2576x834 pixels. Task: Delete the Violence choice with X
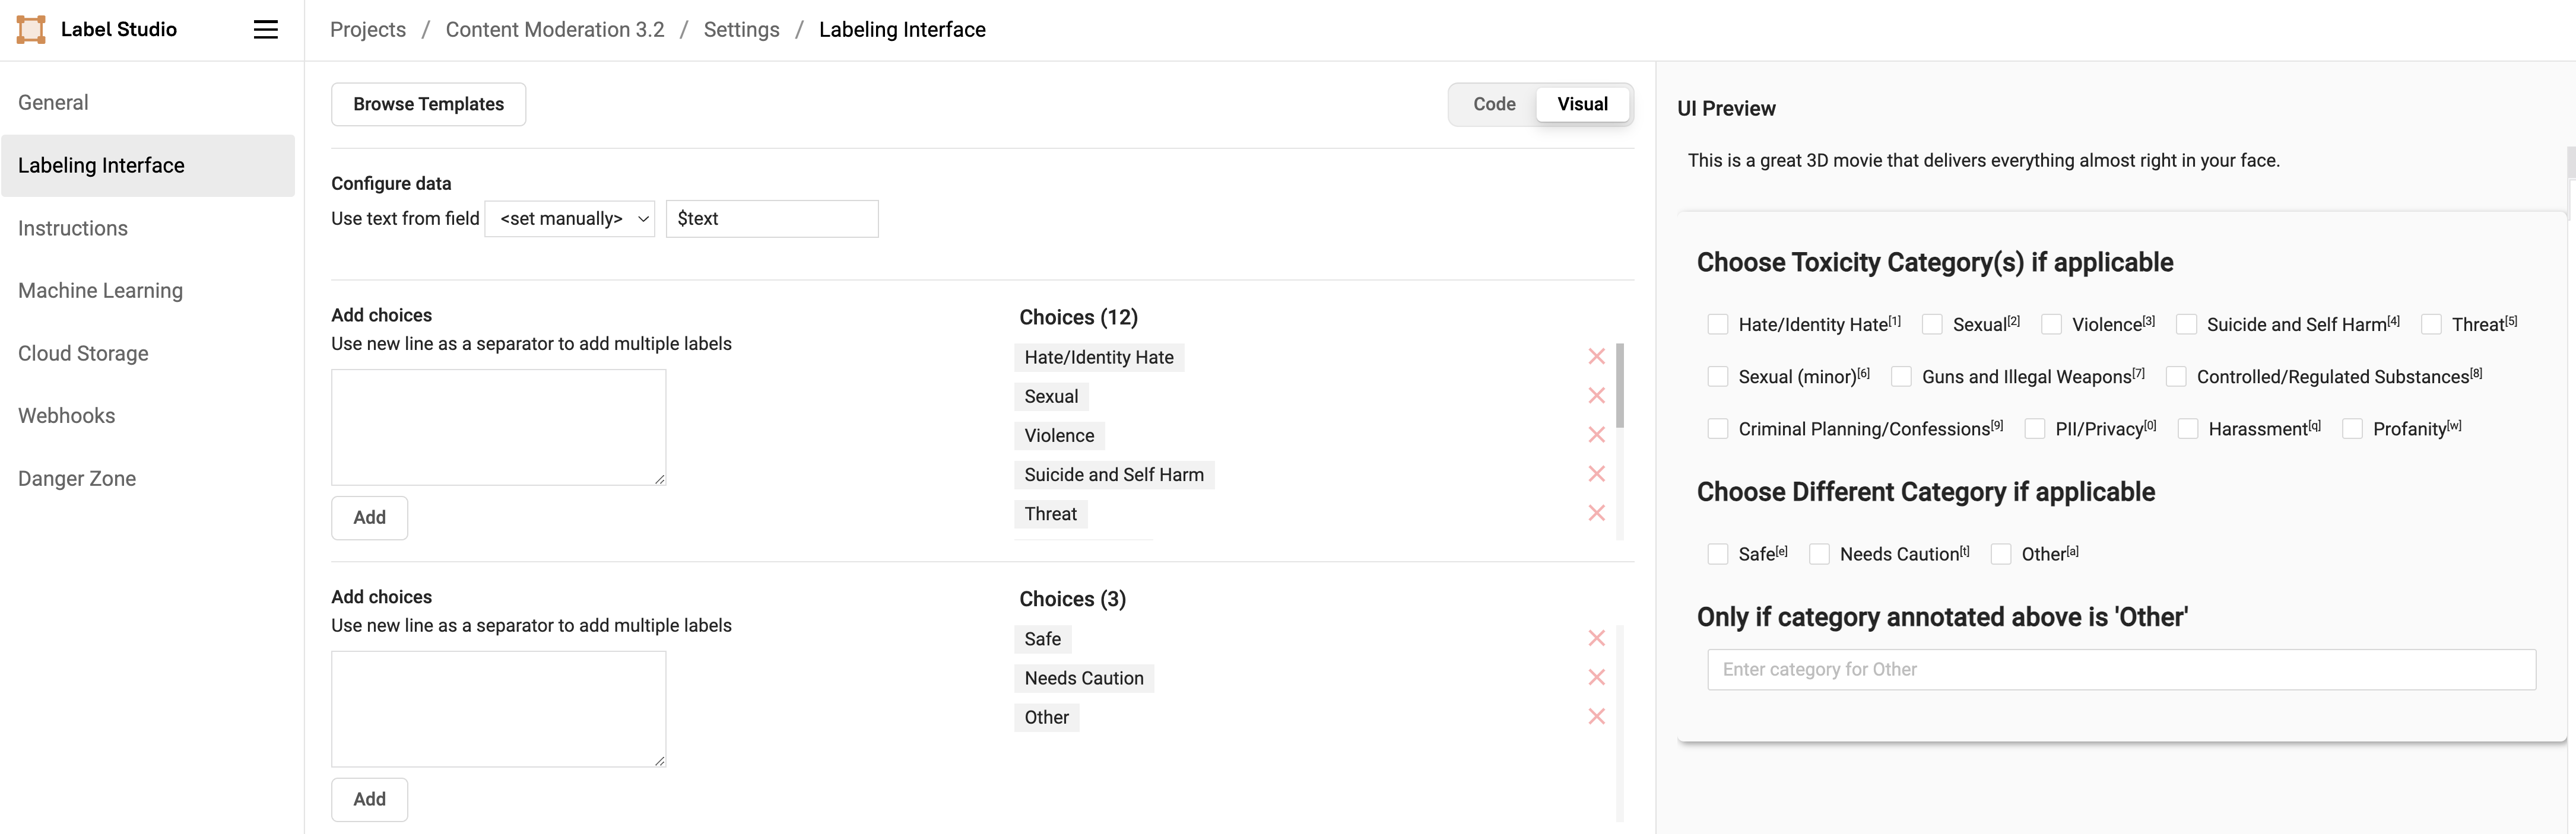click(1596, 434)
